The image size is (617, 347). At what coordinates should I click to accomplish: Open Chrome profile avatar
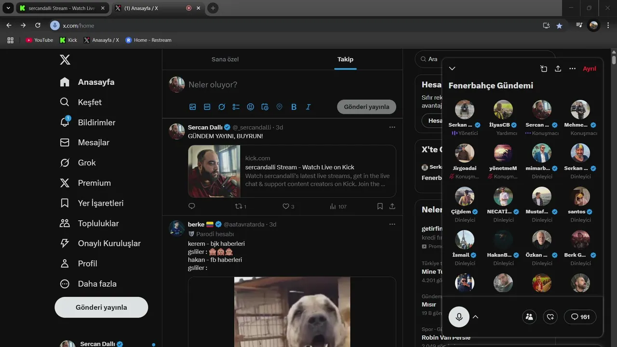click(594, 26)
